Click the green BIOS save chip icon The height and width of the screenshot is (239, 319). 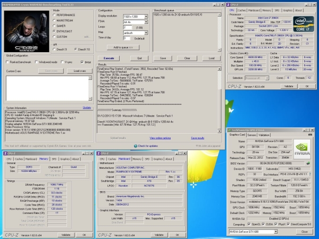[x=308, y=163]
